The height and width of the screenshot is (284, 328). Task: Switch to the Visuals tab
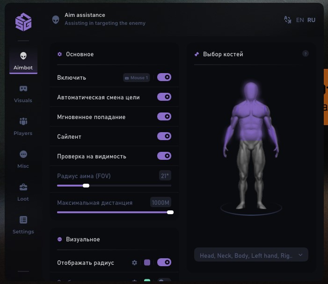click(23, 93)
